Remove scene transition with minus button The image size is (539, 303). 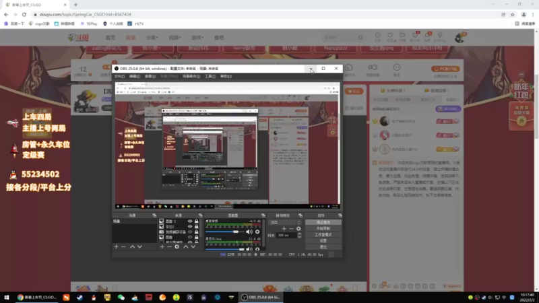coord(291,228)
